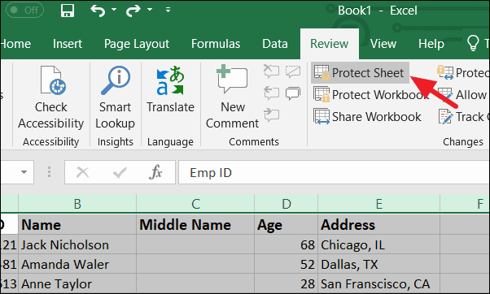The image size is (490, 294).
Task: Select the San Franscisco, CA cell
Action: [x=378, y=283]
